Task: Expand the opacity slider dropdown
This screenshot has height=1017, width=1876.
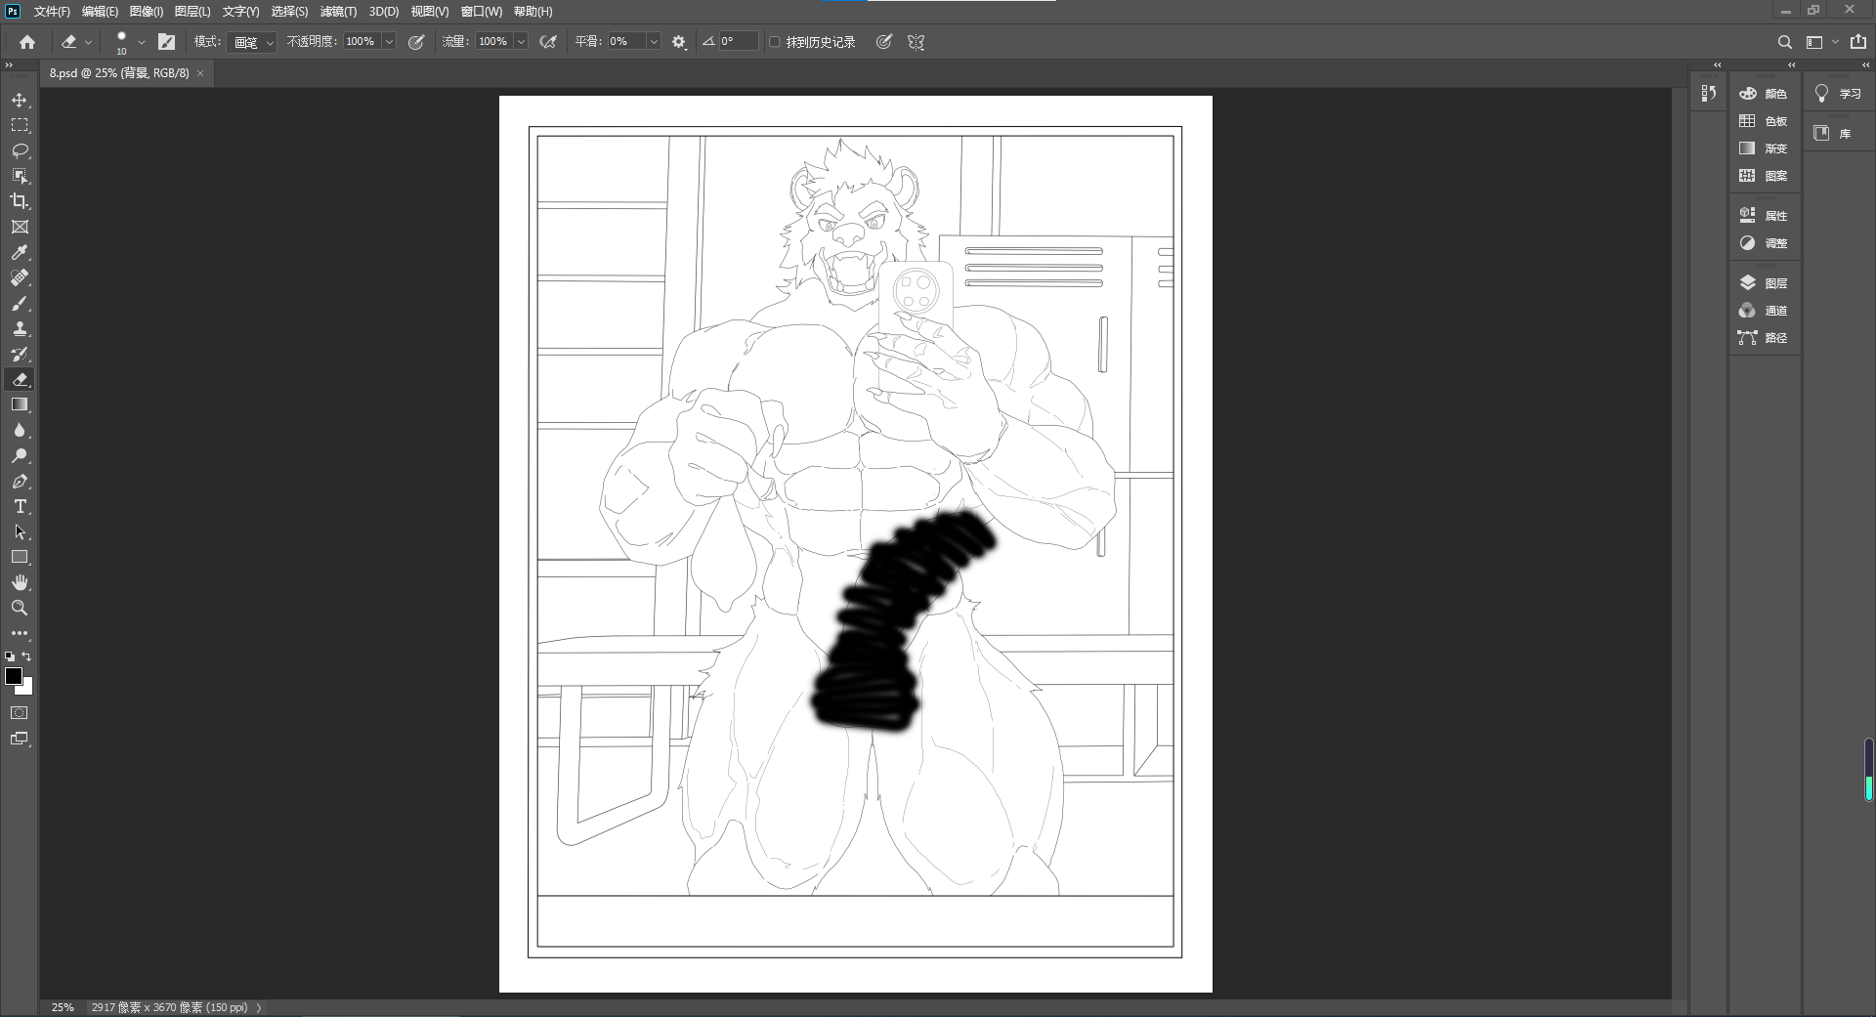Action: click(389, 42)
